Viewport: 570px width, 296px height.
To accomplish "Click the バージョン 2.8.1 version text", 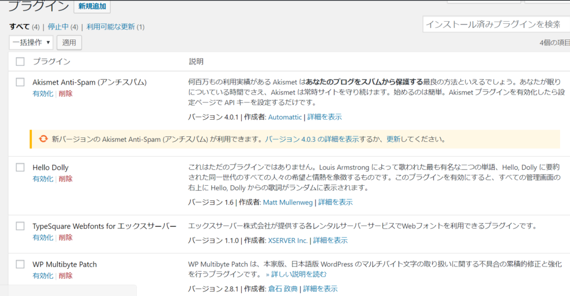I will pos(213,289).
